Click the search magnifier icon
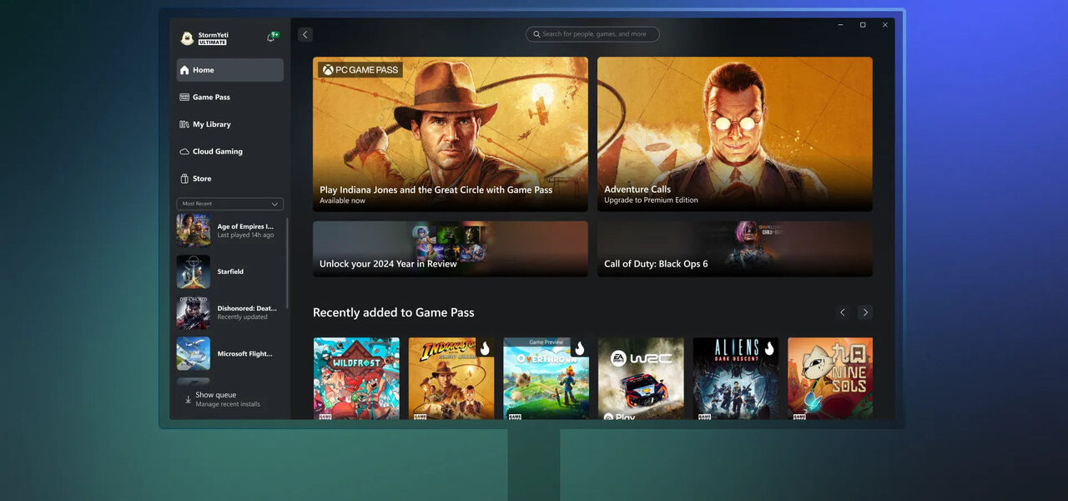This screenshot has height=501, width=1068. point(536,34)
